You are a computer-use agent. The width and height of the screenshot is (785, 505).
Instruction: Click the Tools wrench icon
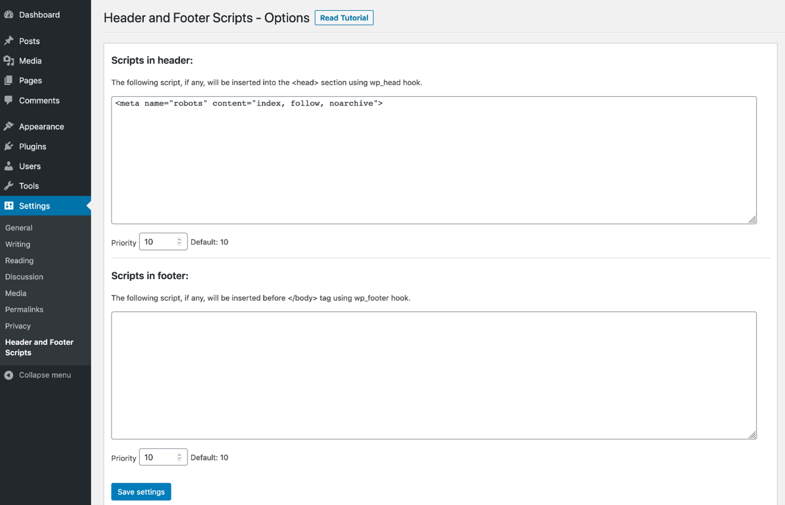tap(9, 186)
